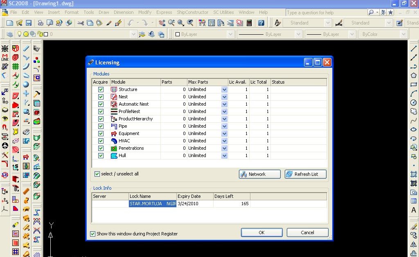Click Cancel in Licensing dialog

307,233
